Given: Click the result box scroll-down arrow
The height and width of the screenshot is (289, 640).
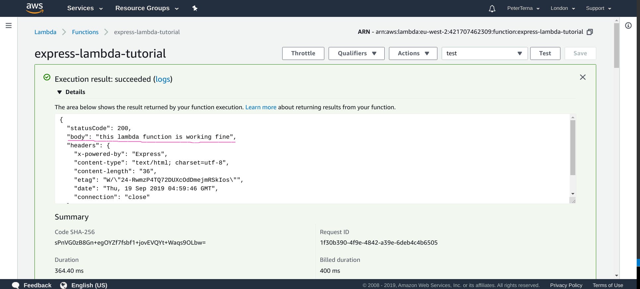Looking at the screenshot, I should (573, 194).
